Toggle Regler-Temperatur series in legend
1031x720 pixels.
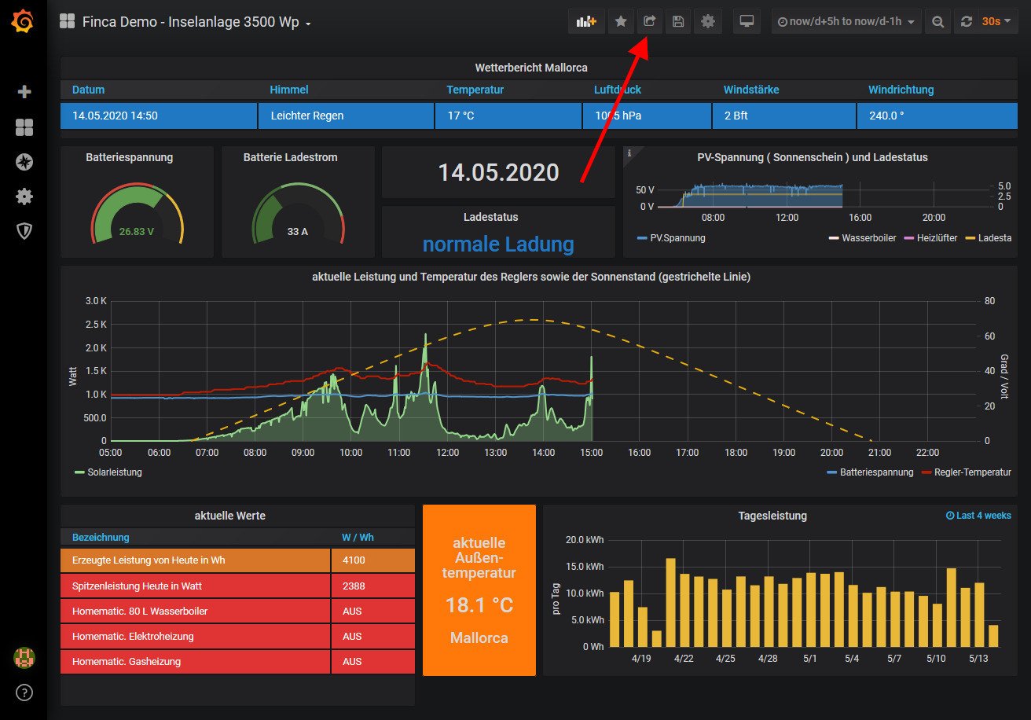(971, 472)
